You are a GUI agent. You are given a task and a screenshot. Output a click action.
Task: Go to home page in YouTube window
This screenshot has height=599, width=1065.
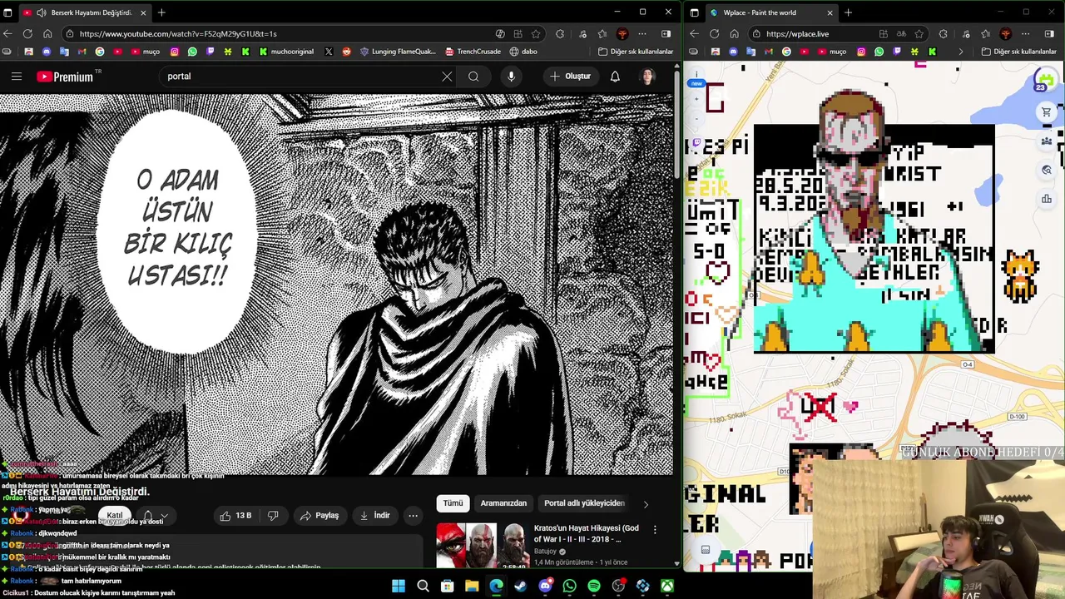click(x=47, y=34)
